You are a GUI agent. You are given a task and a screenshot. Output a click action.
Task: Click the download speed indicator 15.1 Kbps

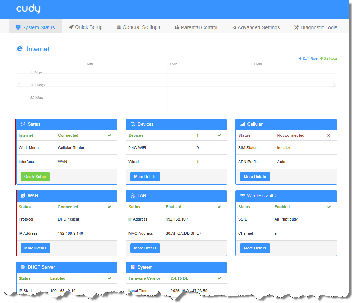click(x=308, y=58)
